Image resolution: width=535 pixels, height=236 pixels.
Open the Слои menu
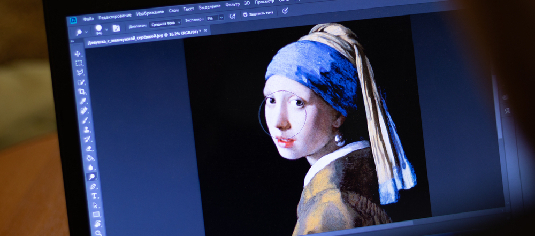[174, 11]
